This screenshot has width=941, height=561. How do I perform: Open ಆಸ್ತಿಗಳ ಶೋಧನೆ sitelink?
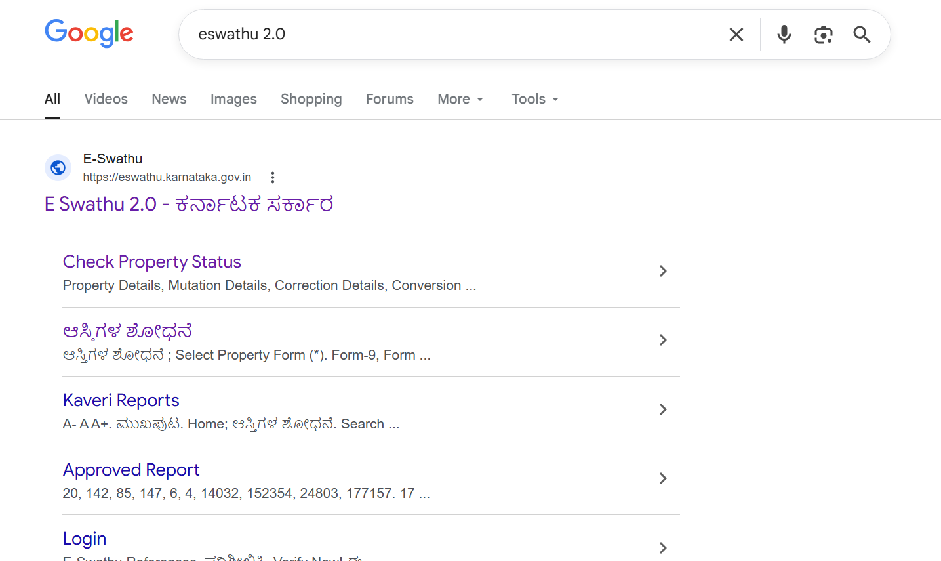[x=127, y=331]
